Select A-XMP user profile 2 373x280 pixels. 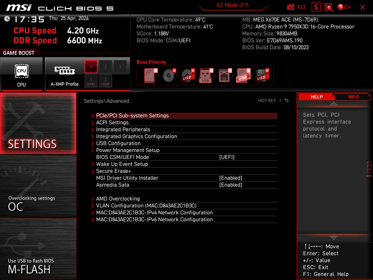point(105,81)
